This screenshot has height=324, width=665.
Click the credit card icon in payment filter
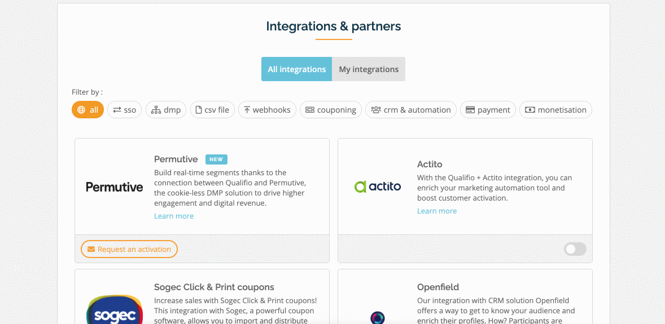(x=470, y=110)
